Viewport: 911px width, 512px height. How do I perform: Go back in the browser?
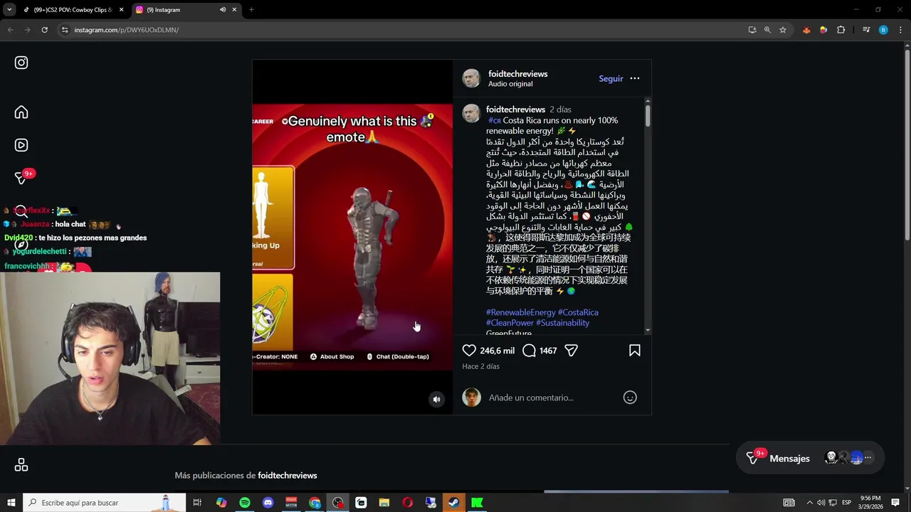coord(10,30)
